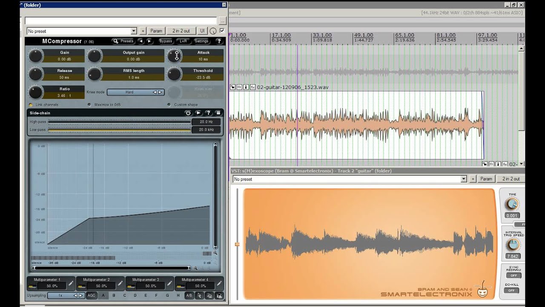Click MCompressor Param button

pos(156,31)
